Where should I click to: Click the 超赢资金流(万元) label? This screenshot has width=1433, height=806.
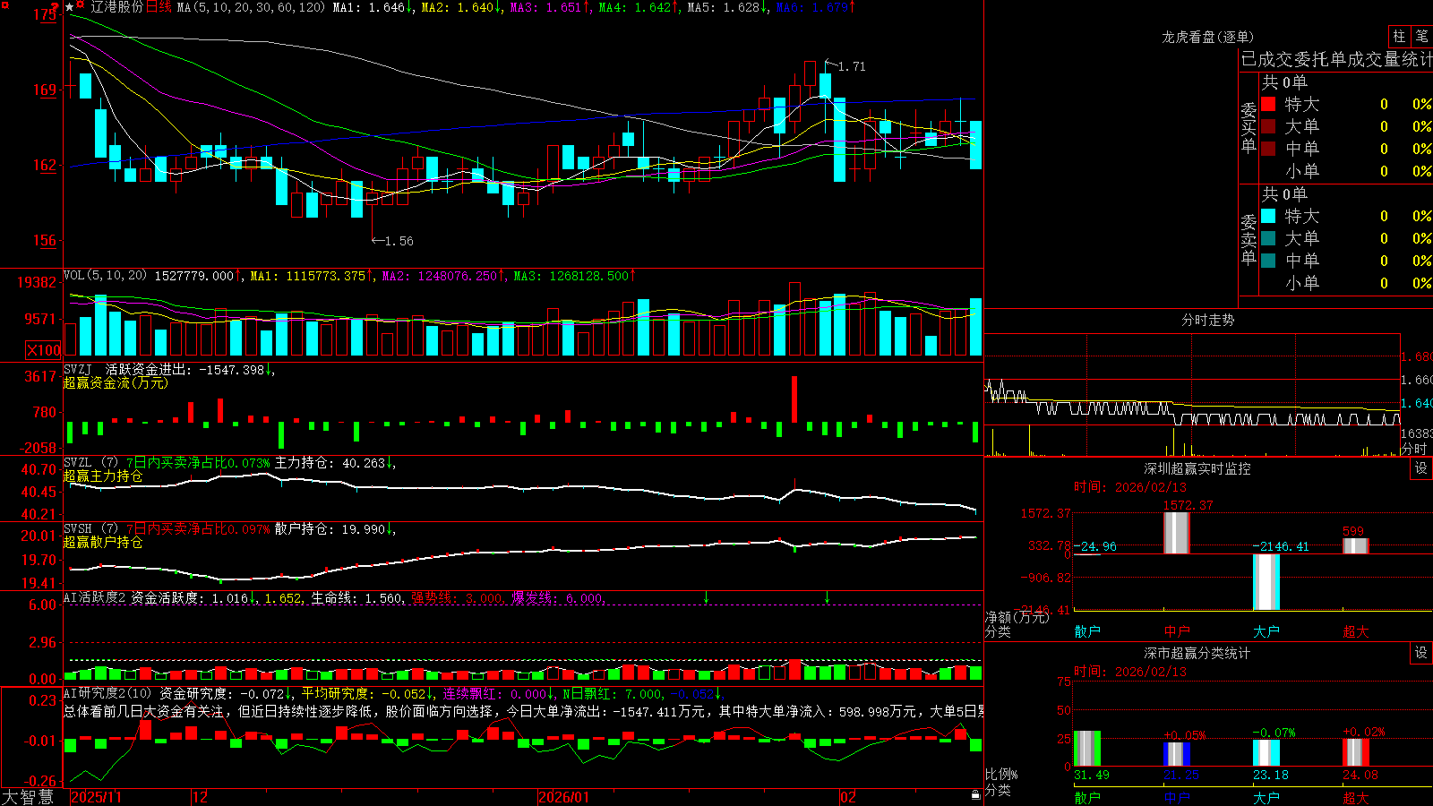pyautogui.click(x=116, y=382)
